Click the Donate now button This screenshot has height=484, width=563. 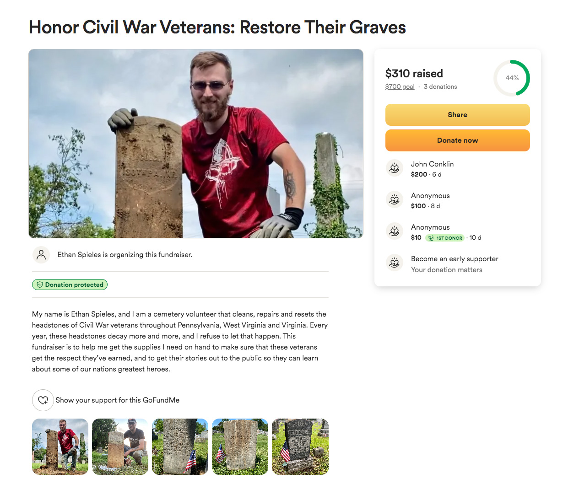458,140
